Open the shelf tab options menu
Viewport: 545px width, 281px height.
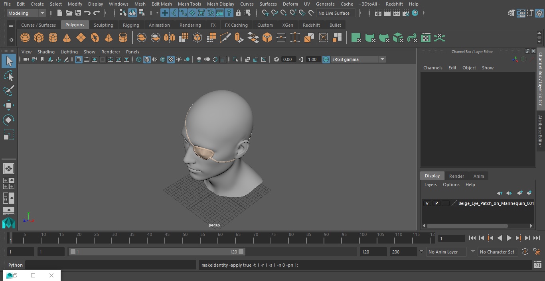(x=11, y=26)
